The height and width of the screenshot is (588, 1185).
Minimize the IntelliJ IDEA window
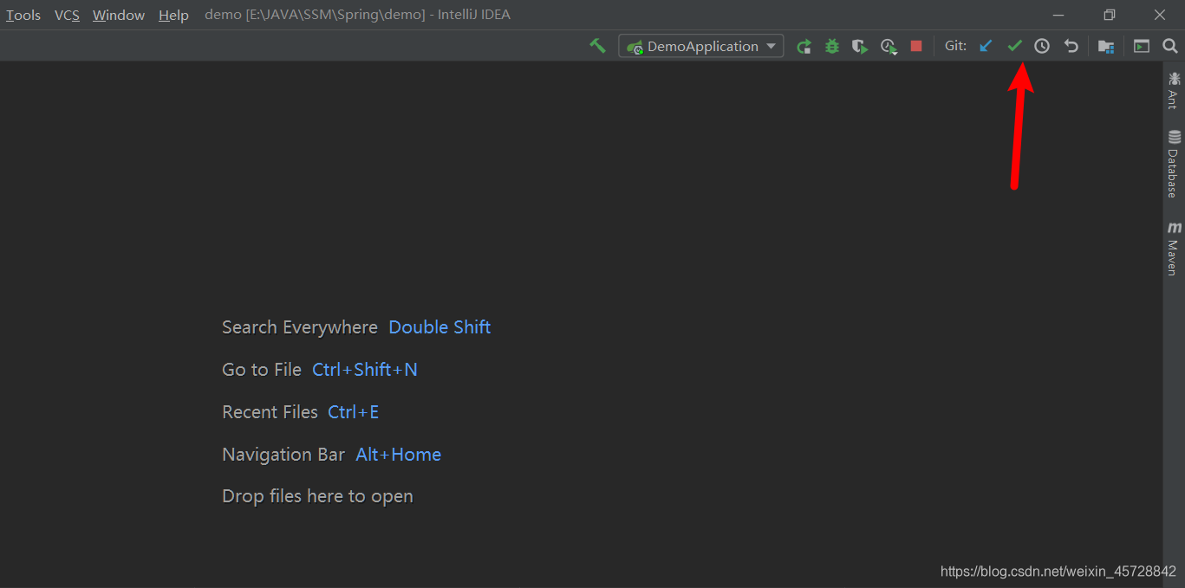click(1058, 15)
